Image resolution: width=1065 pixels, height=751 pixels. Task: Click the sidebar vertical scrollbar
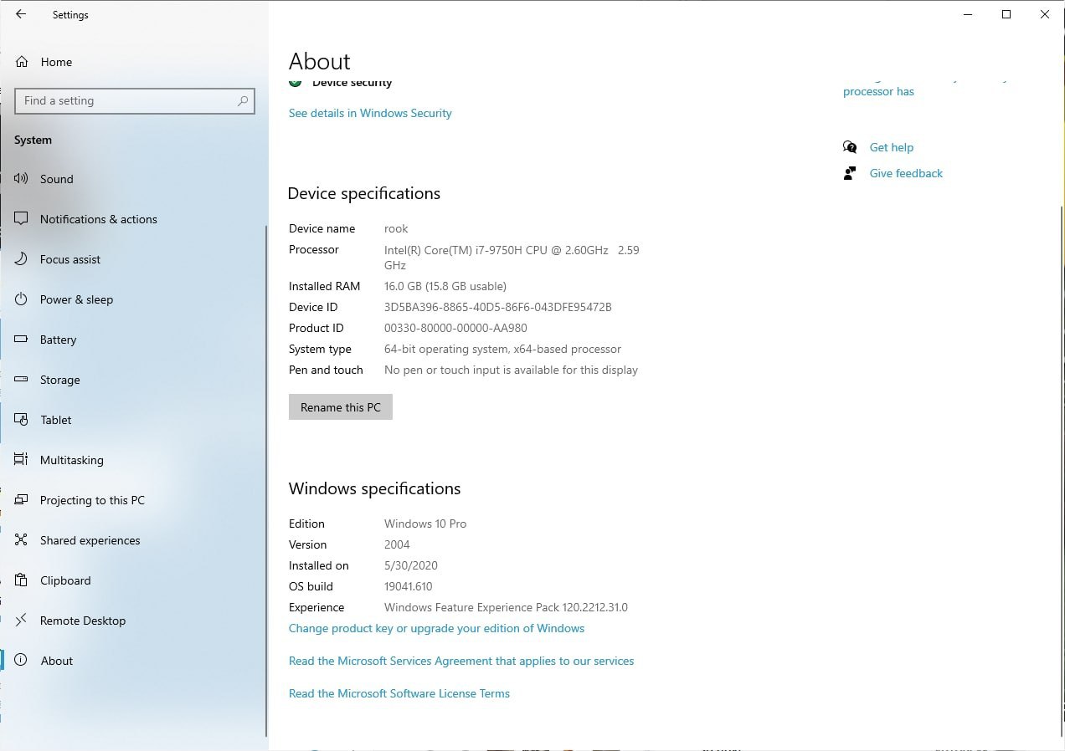tap(266, 481)
